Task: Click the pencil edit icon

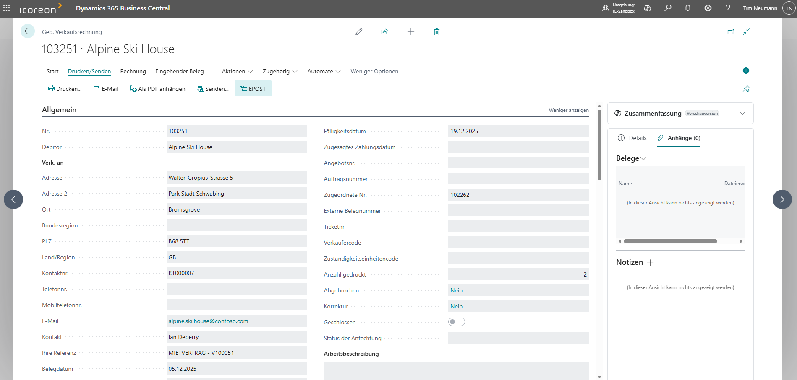Action: click(x=359, y=32)
